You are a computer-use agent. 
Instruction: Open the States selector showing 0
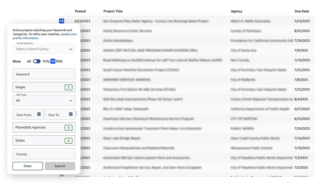point(44,140)
